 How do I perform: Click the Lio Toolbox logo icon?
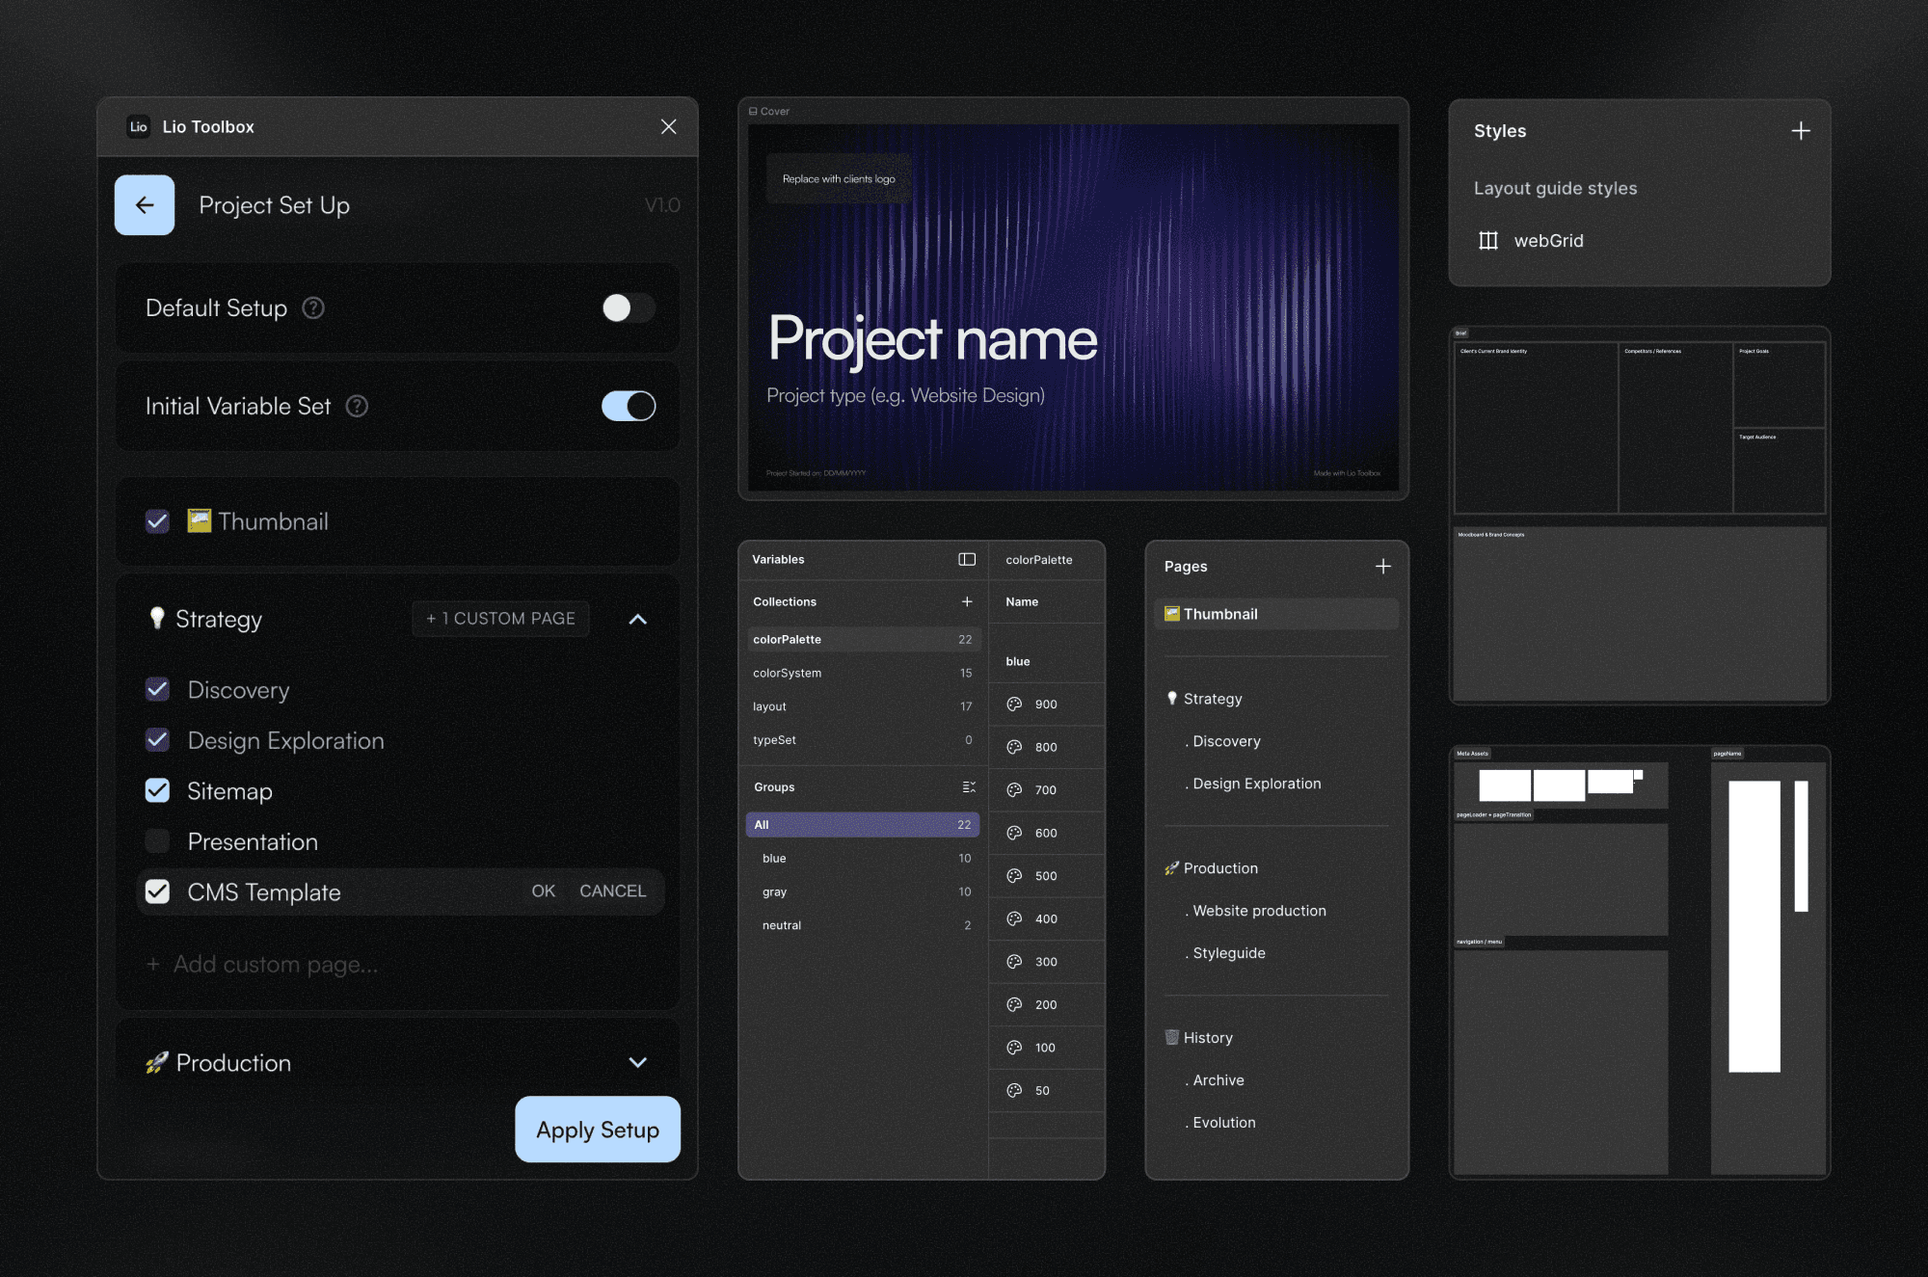click(139, 126)
